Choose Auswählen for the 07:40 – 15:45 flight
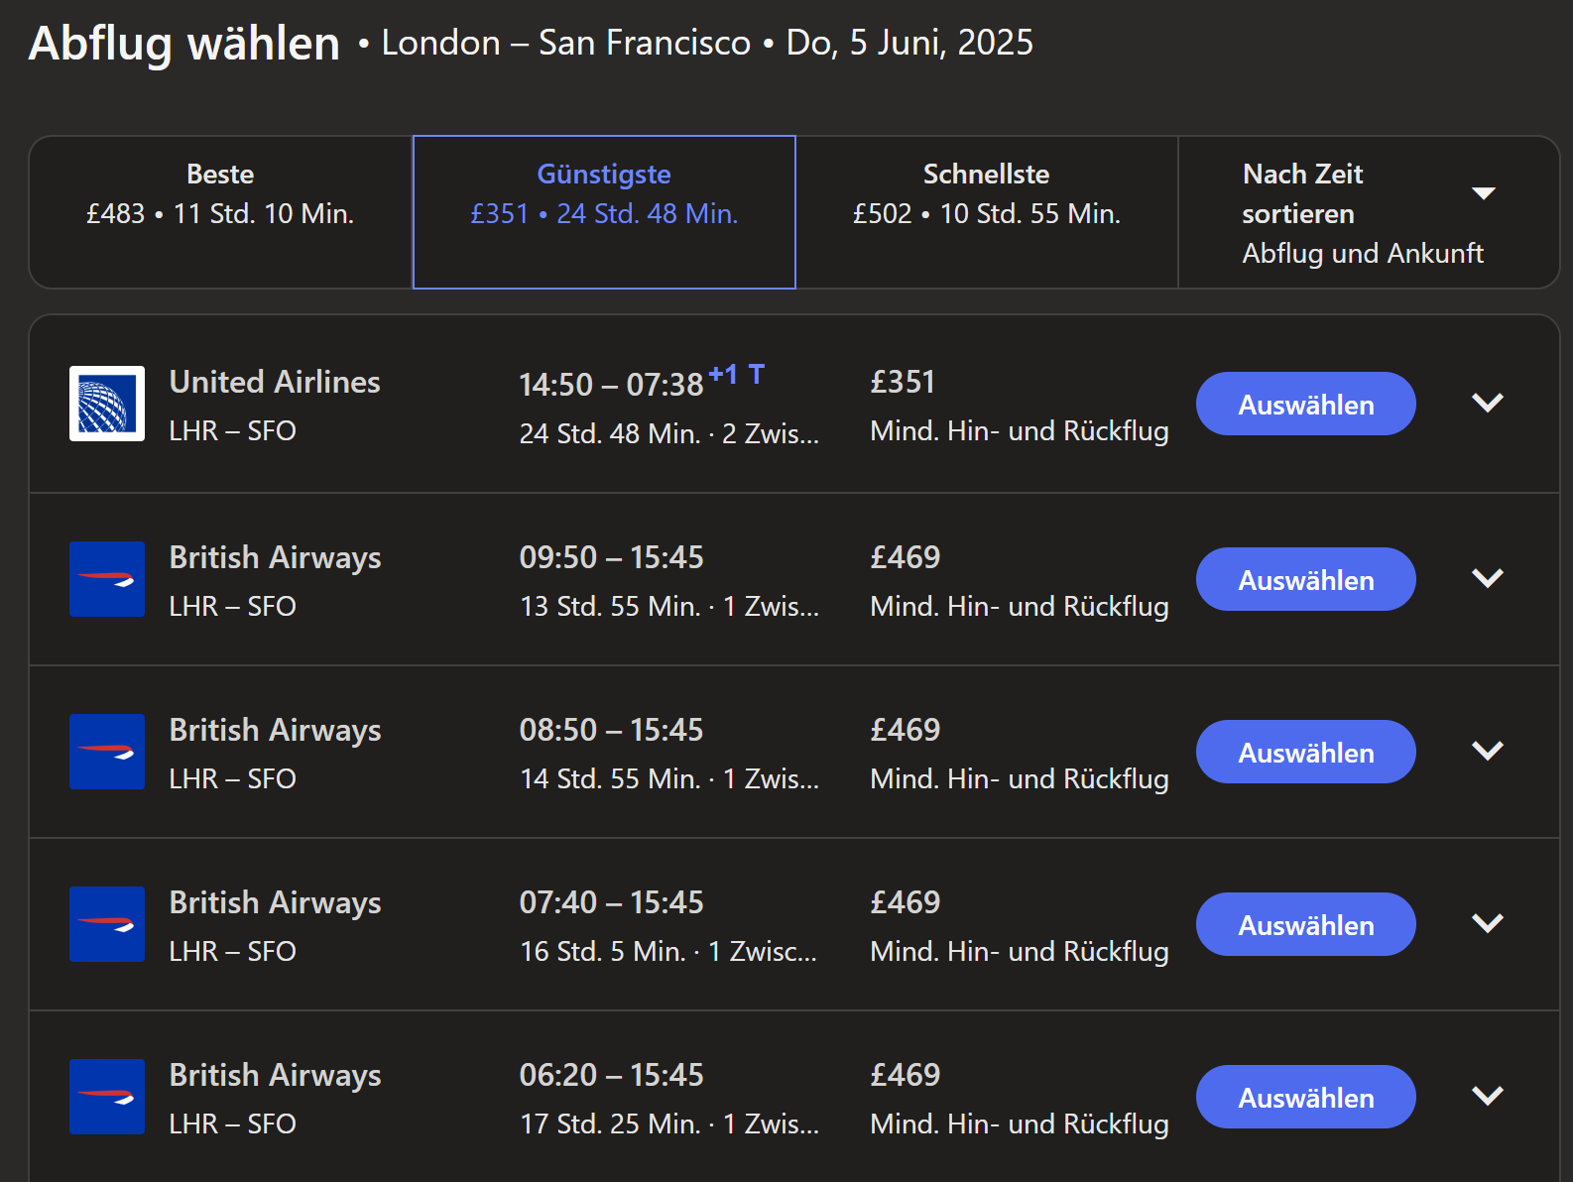 tap(1306, 924)
